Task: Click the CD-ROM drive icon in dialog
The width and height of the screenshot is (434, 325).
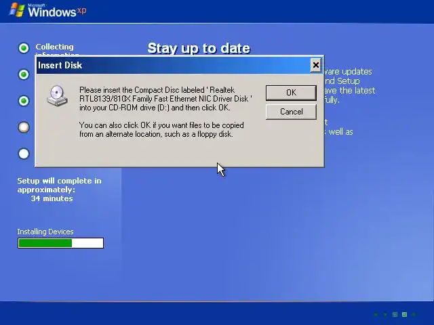Action: [57, 96]
